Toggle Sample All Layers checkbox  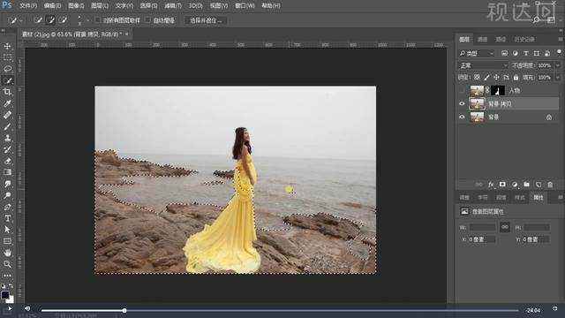(x=98, y=20)
